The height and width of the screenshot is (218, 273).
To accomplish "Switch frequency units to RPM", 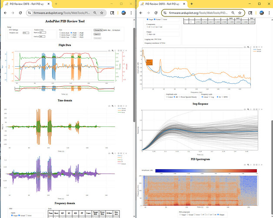I will point(223,97).
